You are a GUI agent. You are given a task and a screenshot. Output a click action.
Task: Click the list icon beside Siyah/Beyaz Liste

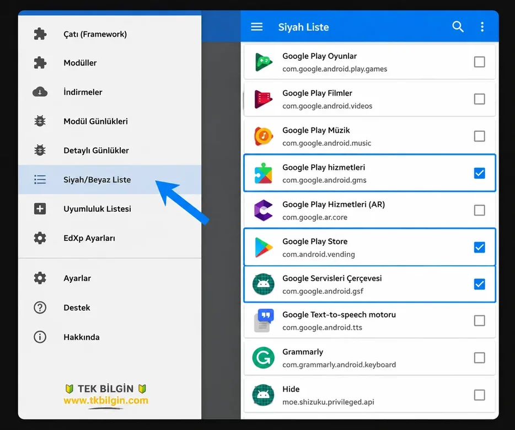pos(40,180)
